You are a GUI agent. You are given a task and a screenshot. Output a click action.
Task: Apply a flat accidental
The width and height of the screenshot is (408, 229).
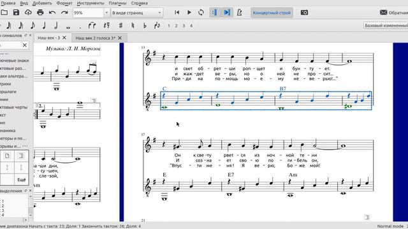(145, 25)
